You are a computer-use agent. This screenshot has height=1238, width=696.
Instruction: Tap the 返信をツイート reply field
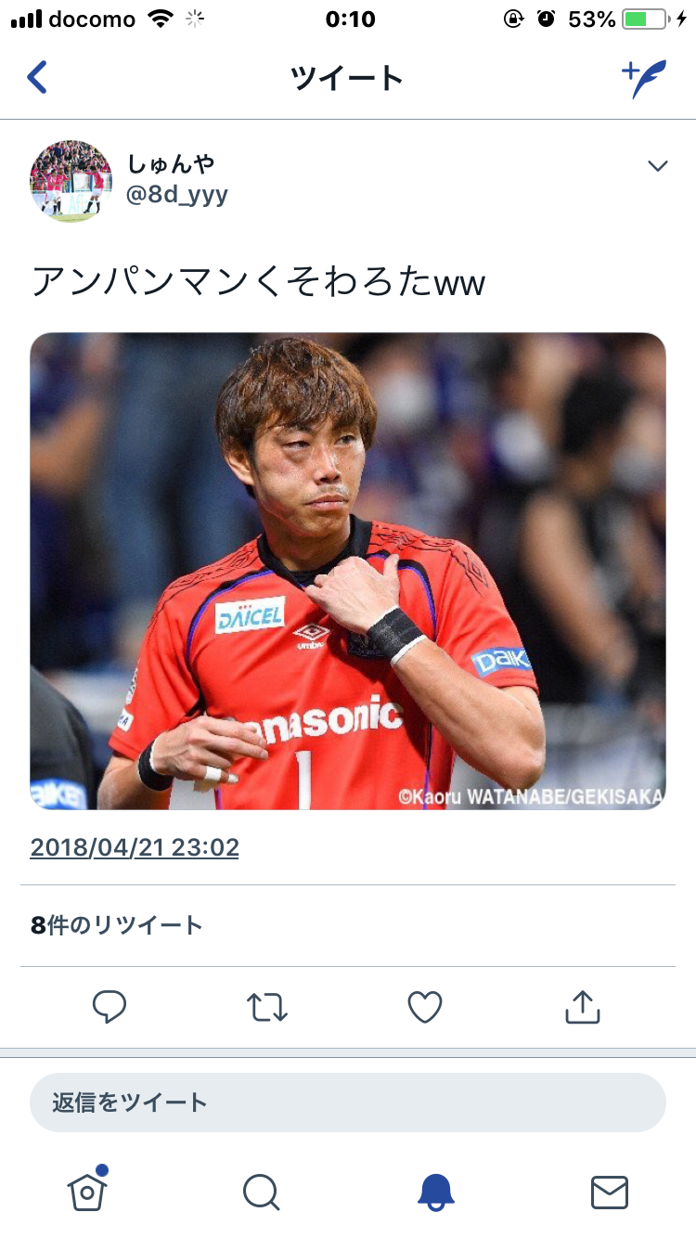348,1103
